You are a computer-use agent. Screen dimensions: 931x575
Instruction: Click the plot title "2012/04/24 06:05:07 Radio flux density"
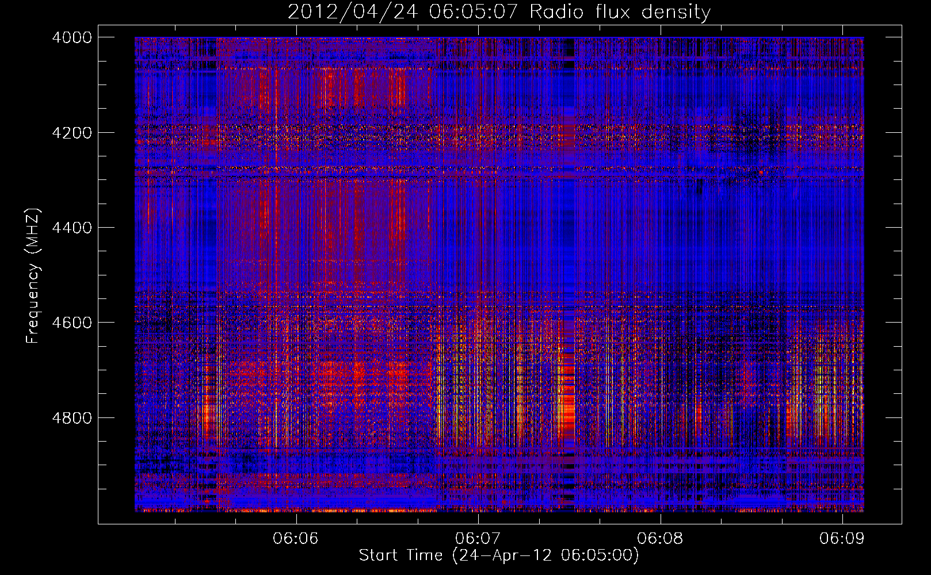pyautogui.click(x=499, y=12)
